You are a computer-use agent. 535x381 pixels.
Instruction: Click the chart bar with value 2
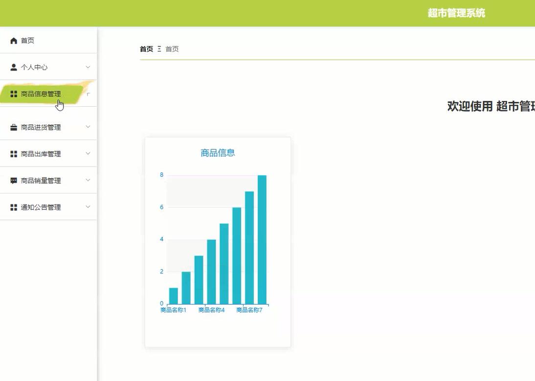point(186,288)
